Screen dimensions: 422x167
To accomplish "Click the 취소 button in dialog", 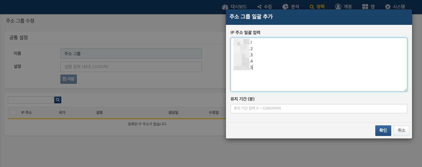I will pos(401,131).
